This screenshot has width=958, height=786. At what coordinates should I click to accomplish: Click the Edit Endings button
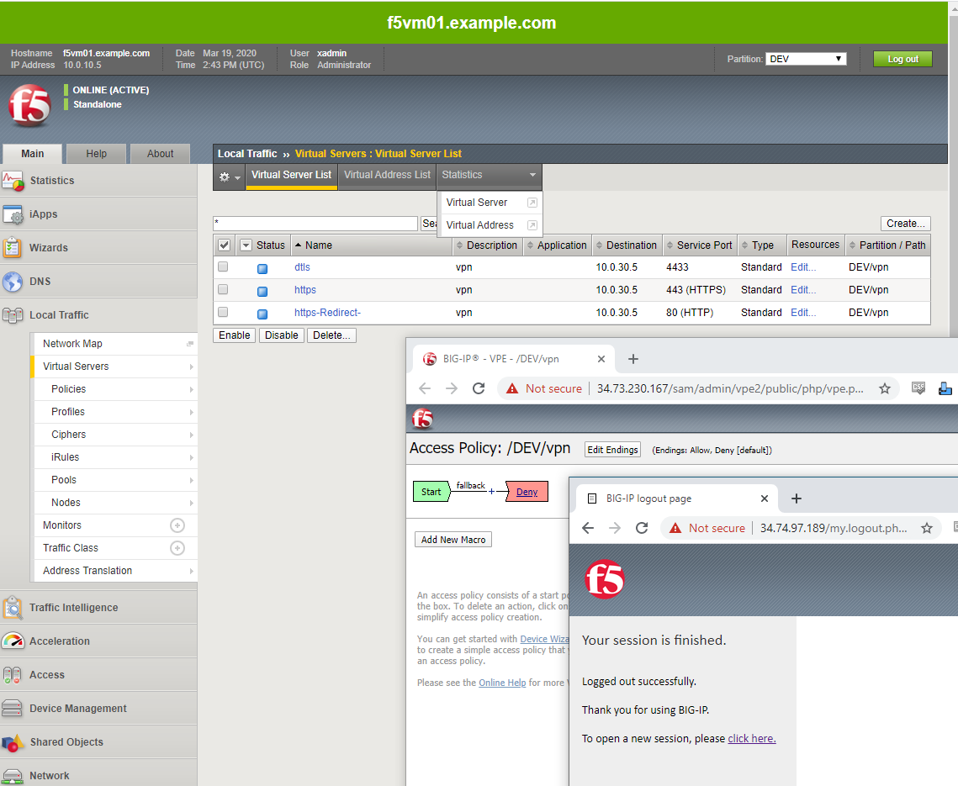(x=612, y=450)
